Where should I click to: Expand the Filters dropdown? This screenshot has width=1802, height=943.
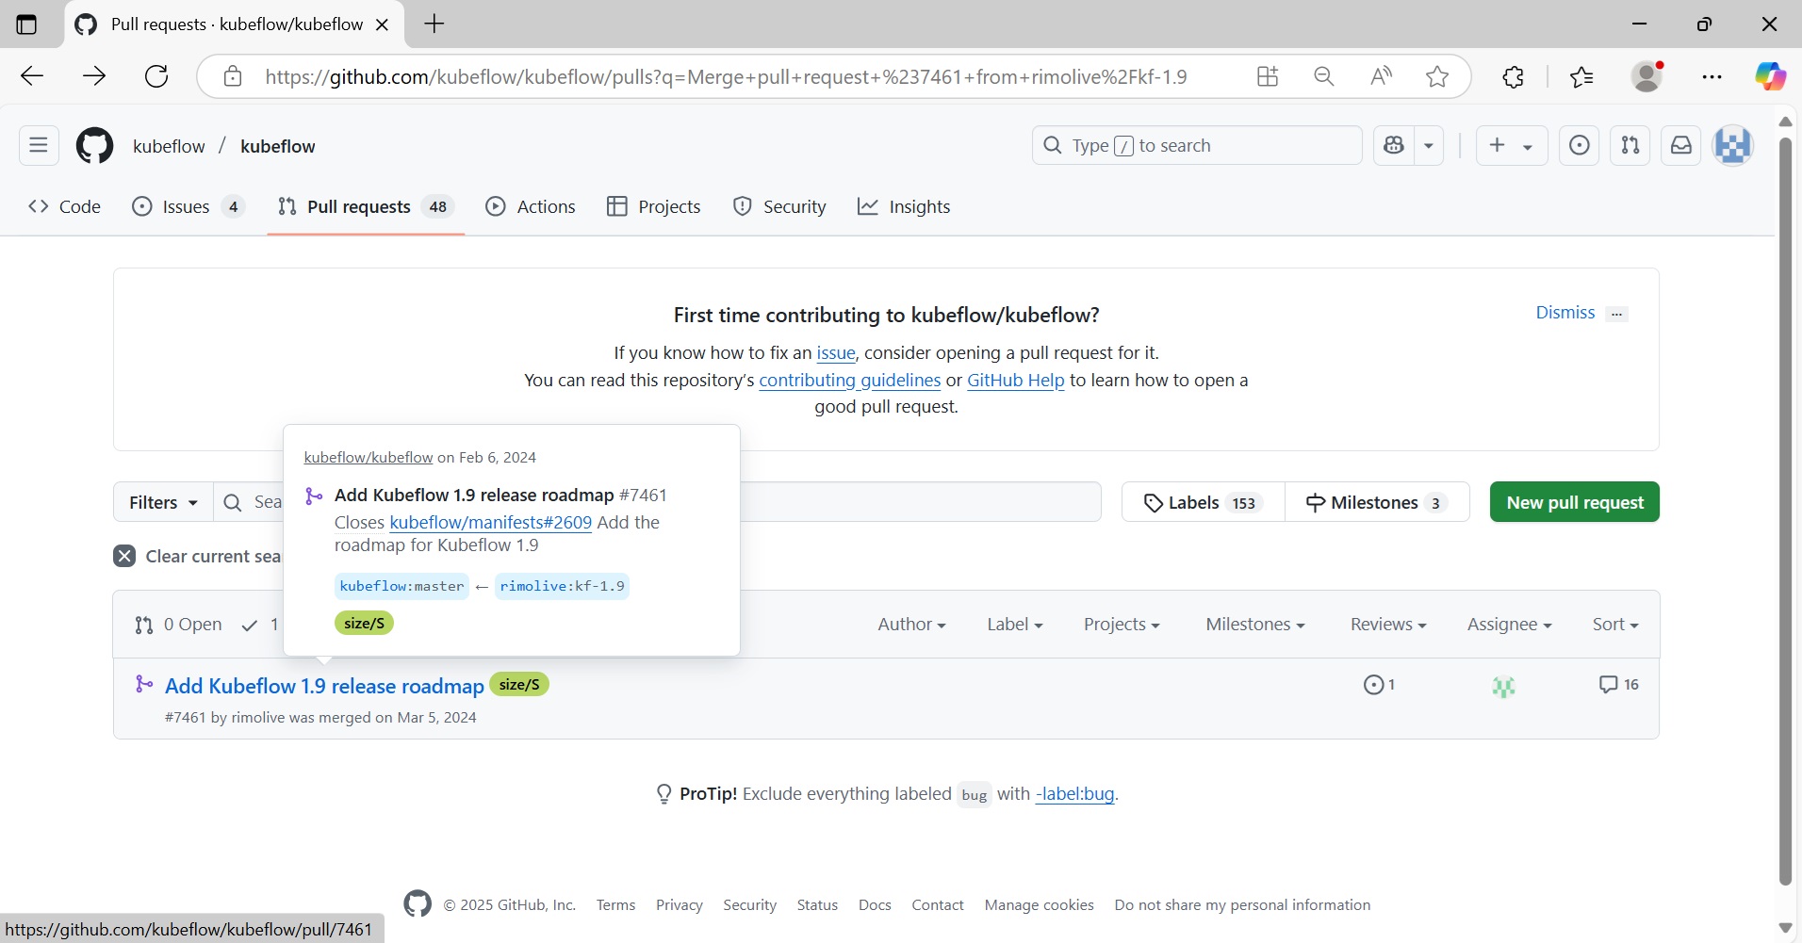tap(163, 502)
